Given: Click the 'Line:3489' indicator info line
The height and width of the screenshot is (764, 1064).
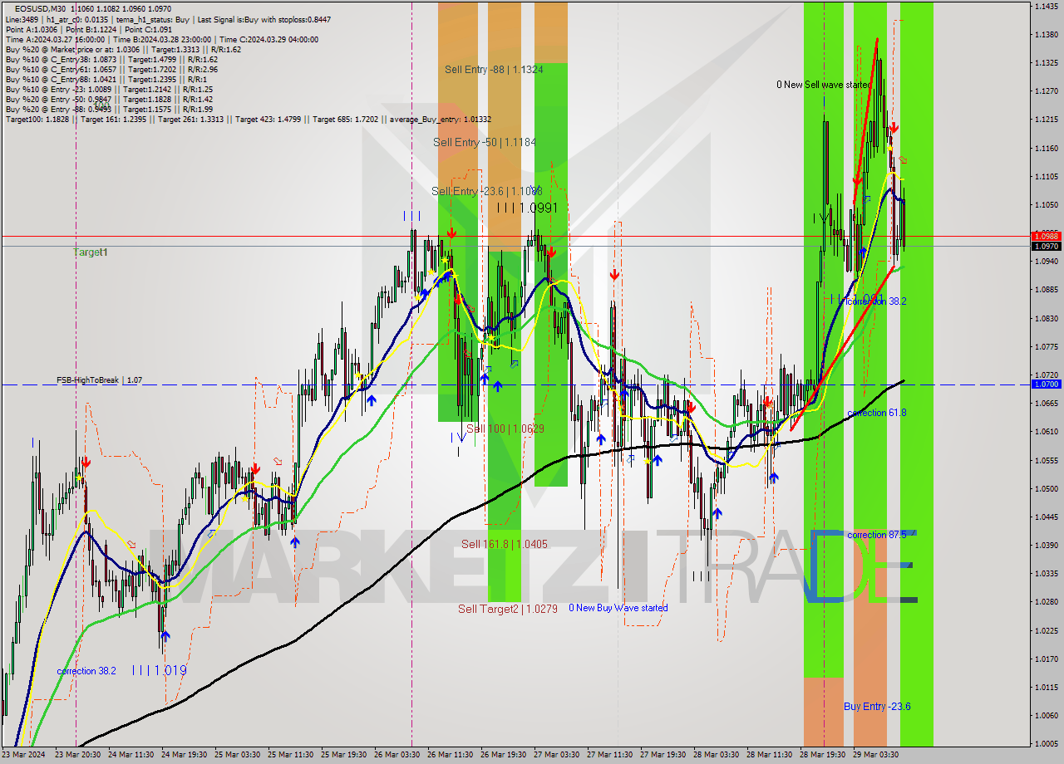Looking at the screenshot, I should click(x=166, y=18).
